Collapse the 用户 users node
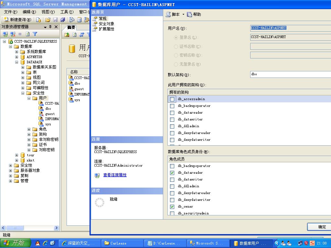The height and width of the screenshot is (248, 331). (29, 98)
